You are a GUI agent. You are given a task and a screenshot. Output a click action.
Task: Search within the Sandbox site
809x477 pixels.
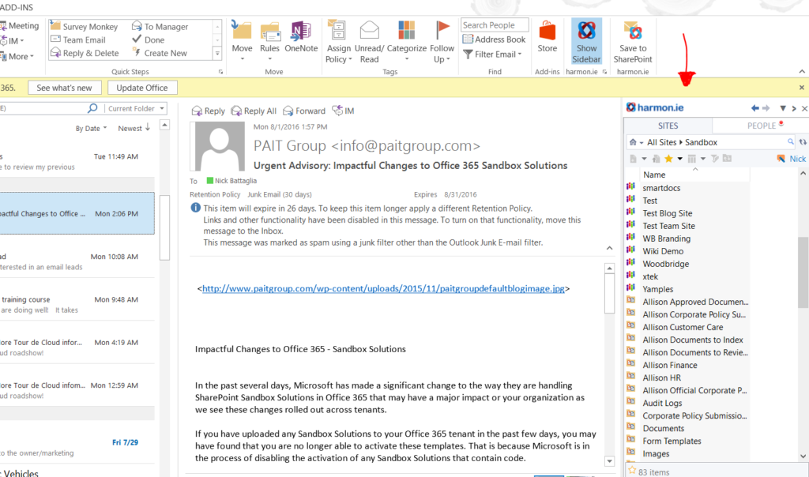click(x=790, y=142)
